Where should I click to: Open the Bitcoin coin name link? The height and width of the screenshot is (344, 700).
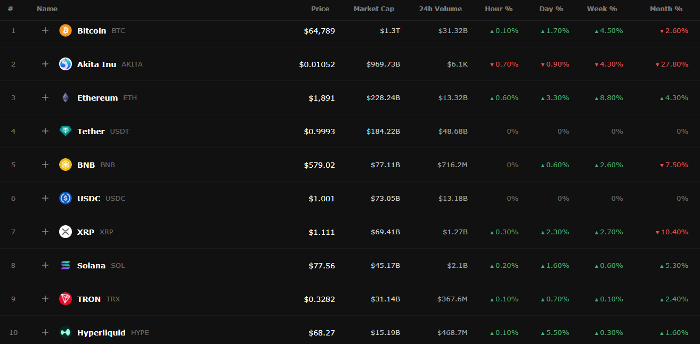tap(92, 31)
